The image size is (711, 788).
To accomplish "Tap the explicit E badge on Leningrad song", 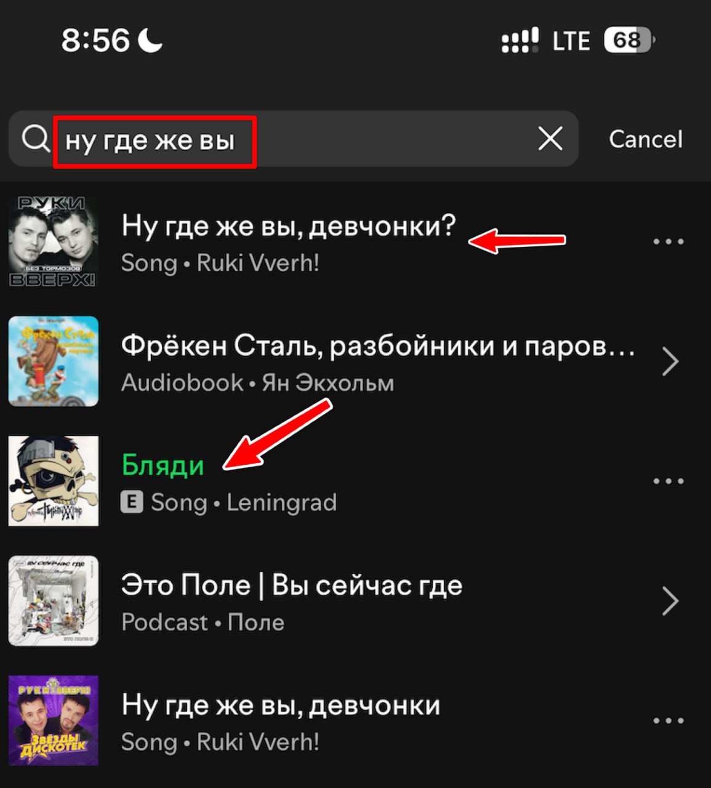I will pyautogui.click(x=132, y=502).
